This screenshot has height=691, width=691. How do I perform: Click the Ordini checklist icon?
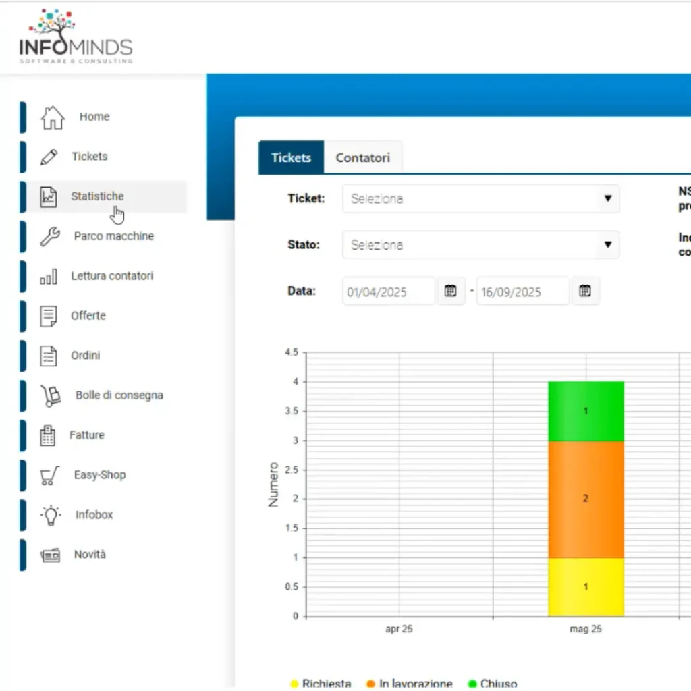point(49,356)
